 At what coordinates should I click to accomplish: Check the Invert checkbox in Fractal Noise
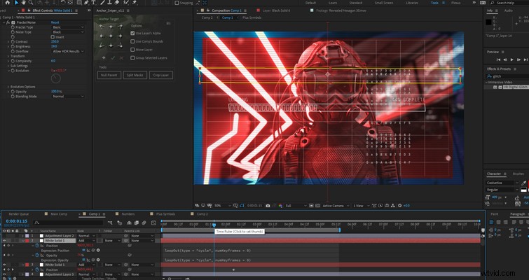(53, 37)
